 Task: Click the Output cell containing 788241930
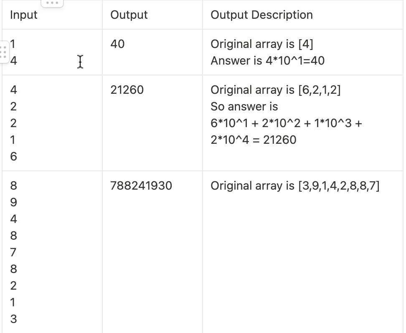click(152, 252)
